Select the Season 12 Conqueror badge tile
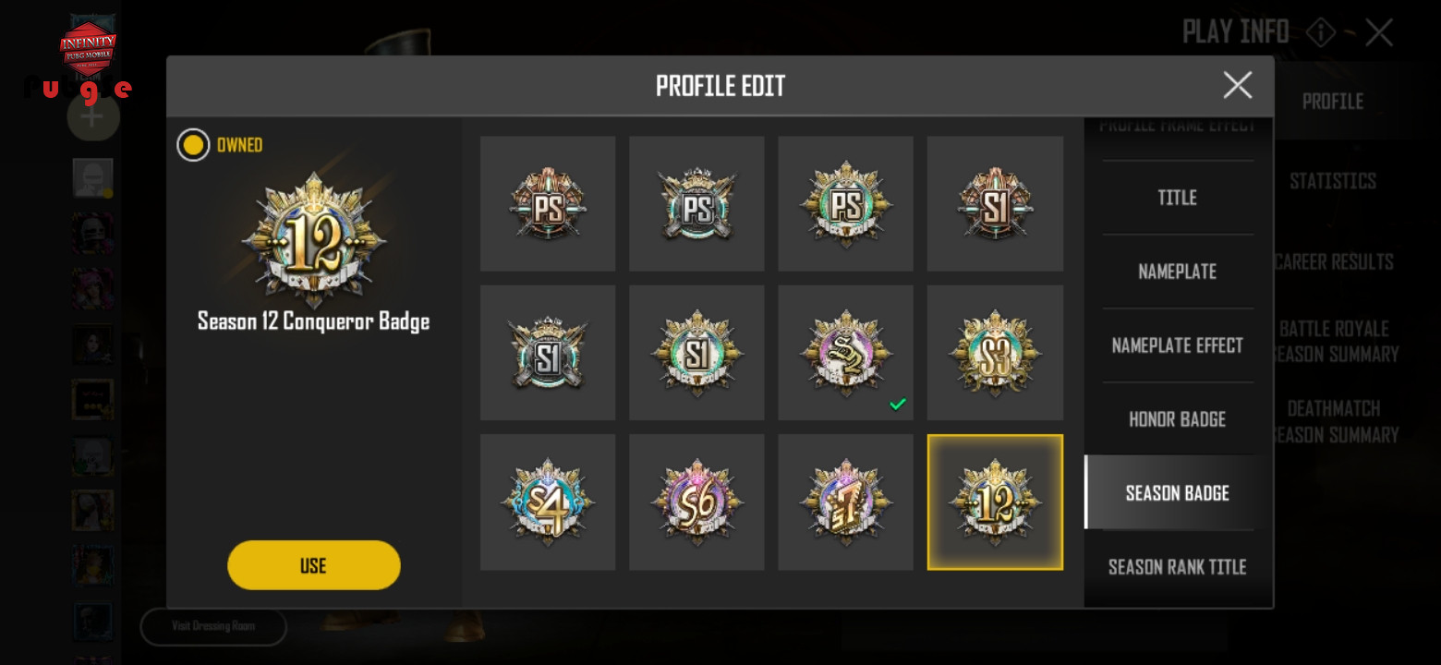Viewport: 1441px width, 665px height. tap(995, 502)
